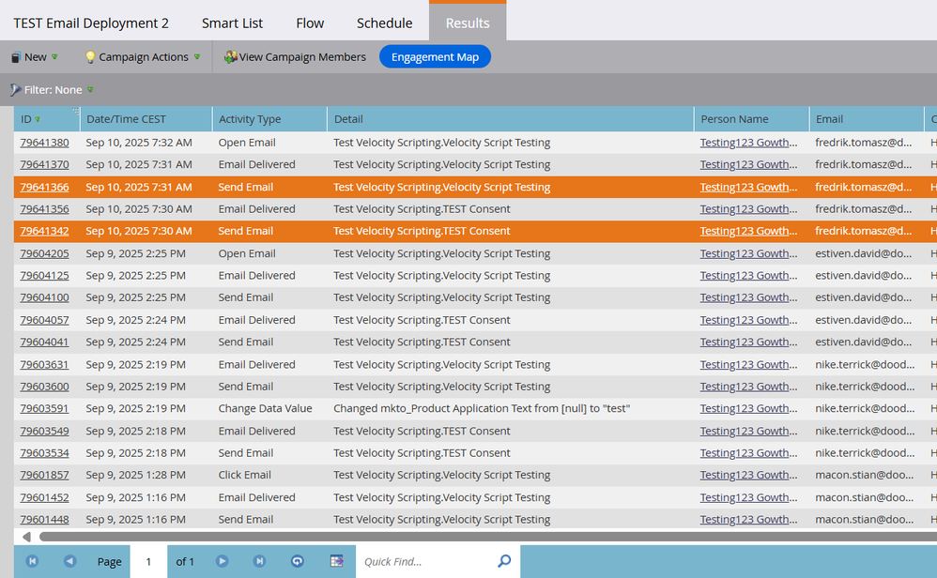937x578 pixels.
Task: Open activity ID 79601452 link
Action: tap(44, 498)
